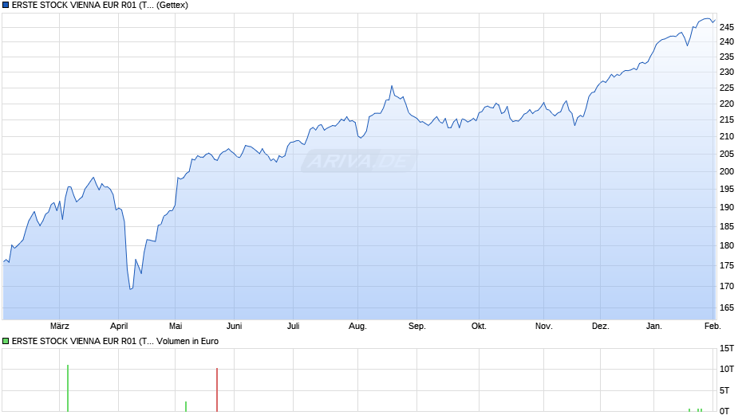Click the 215 price axis value

727,120
